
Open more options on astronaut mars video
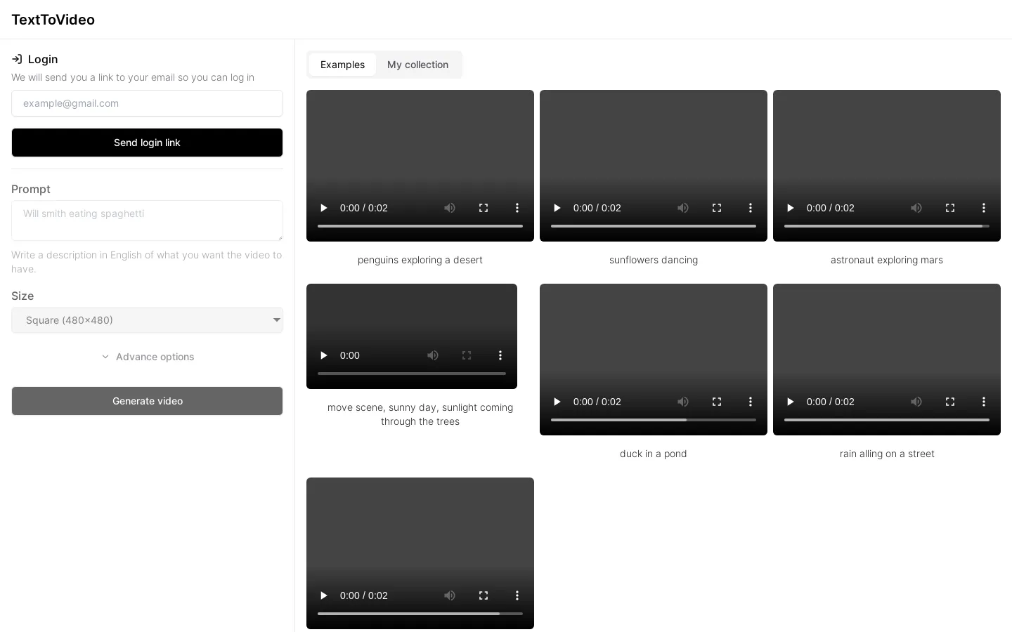(x=984, y=208)
